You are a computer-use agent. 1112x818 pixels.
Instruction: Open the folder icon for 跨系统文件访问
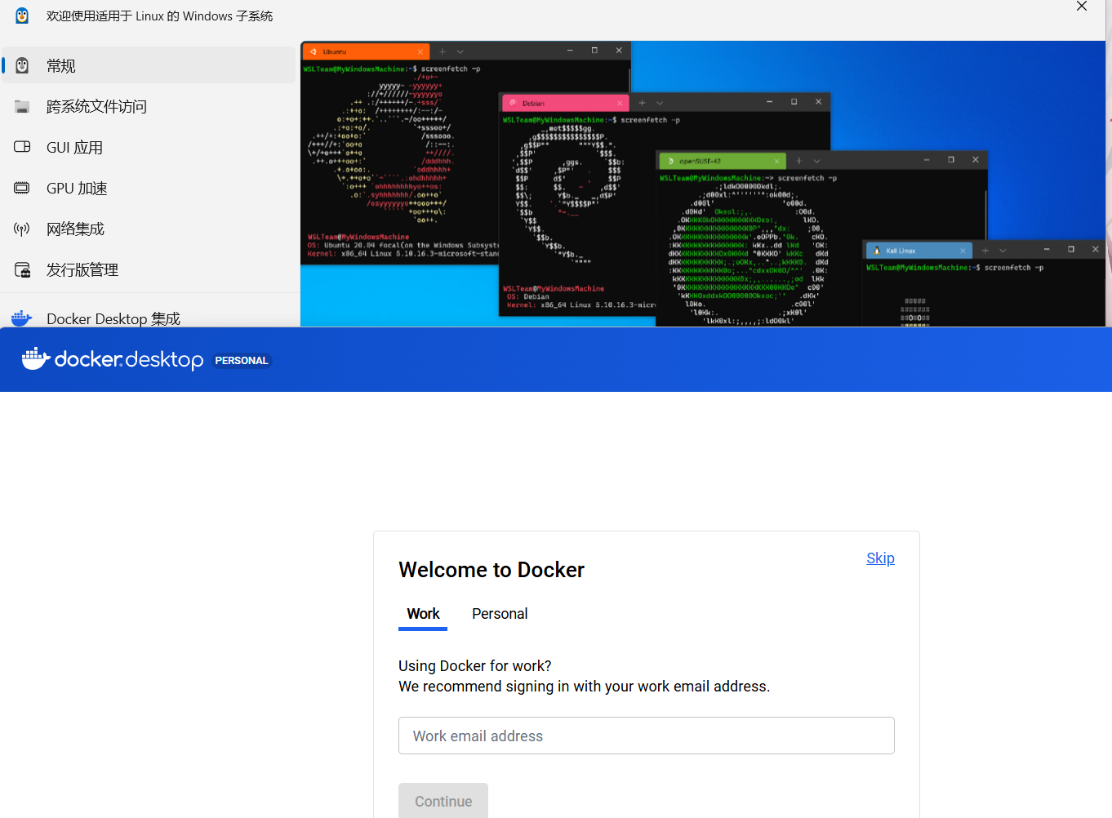tap(22, 106)
